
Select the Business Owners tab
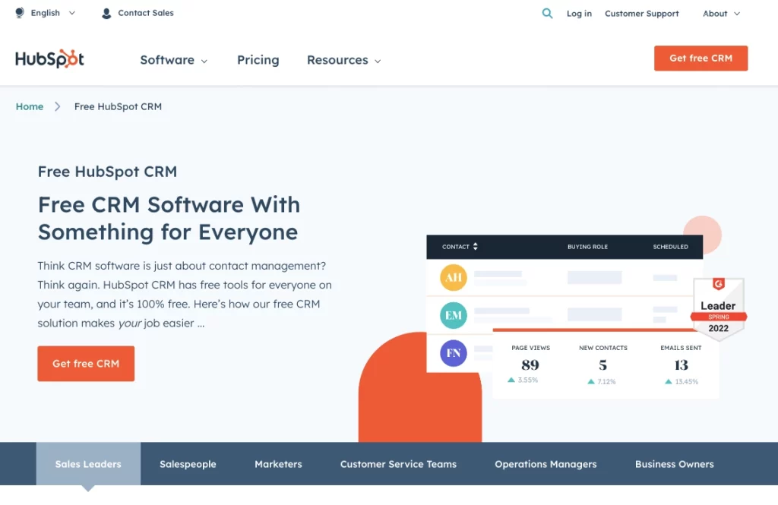[x=675, y=464]
